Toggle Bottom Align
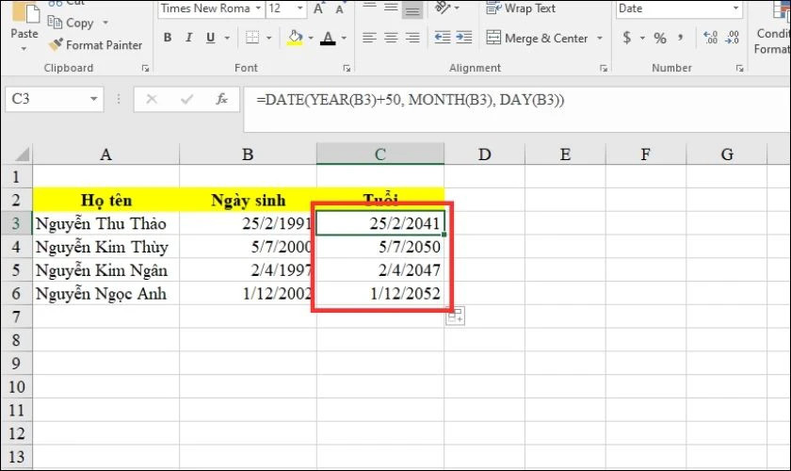 (x=412, y=9)
